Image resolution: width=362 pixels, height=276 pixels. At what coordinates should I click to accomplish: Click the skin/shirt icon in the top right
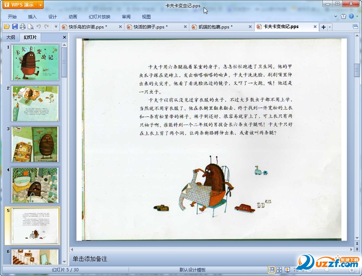pos(343,16)
